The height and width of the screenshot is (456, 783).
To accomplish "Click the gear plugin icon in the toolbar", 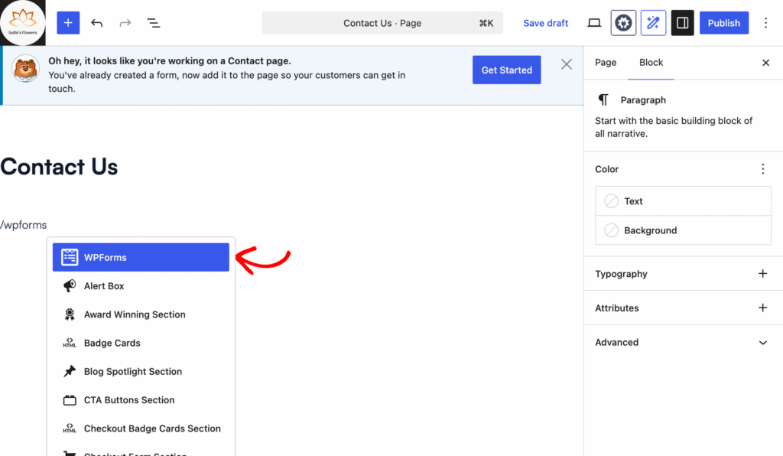I will tap(623, 23).
